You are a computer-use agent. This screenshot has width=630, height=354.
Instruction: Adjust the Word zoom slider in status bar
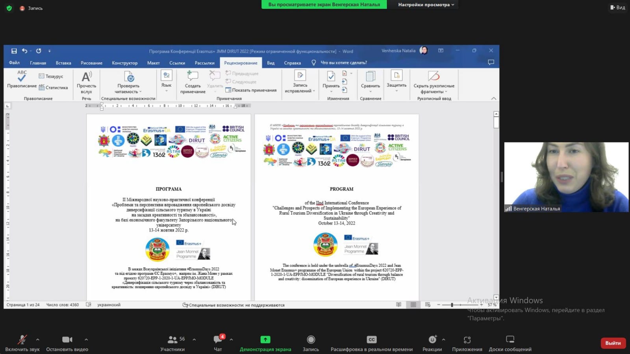[x=452, y=305]
